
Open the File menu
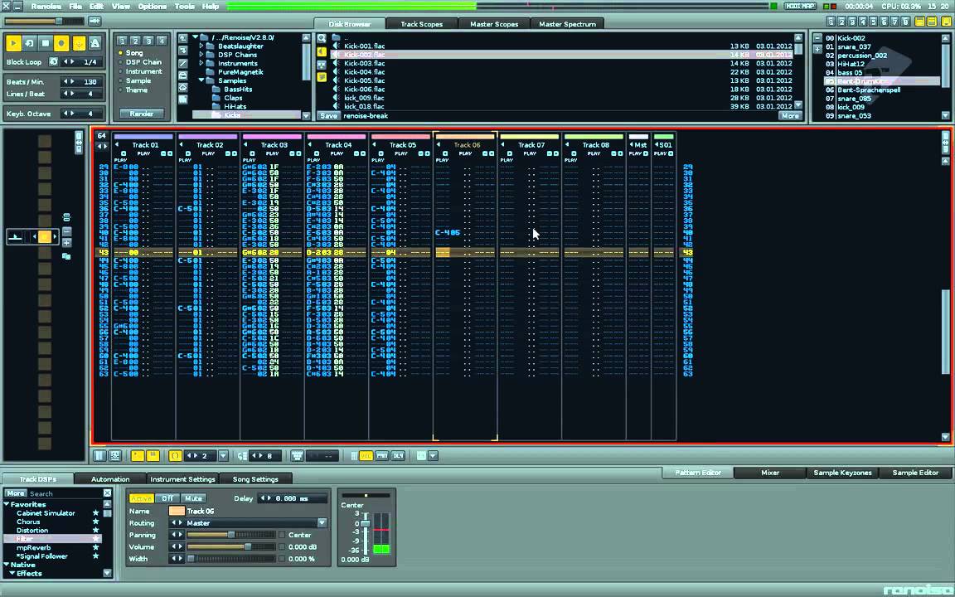click(x=75, y=6)
